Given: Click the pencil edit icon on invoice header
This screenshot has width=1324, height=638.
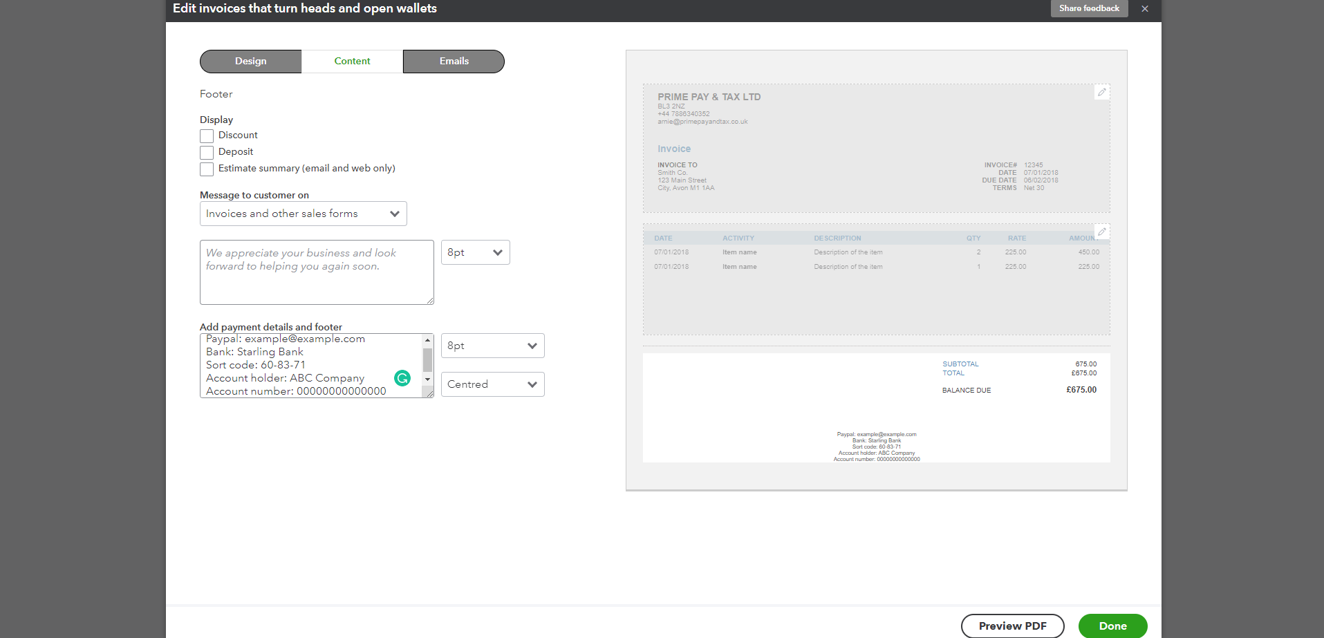Looking at the screenshot, I should coord(1102,92).
